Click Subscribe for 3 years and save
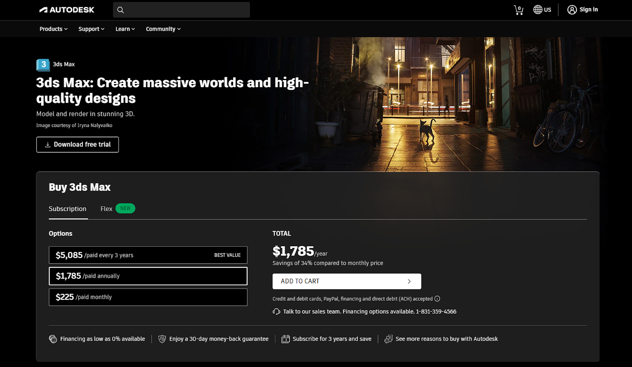The width and height of the screenshot is (632, 367). (x=332, y=339)
